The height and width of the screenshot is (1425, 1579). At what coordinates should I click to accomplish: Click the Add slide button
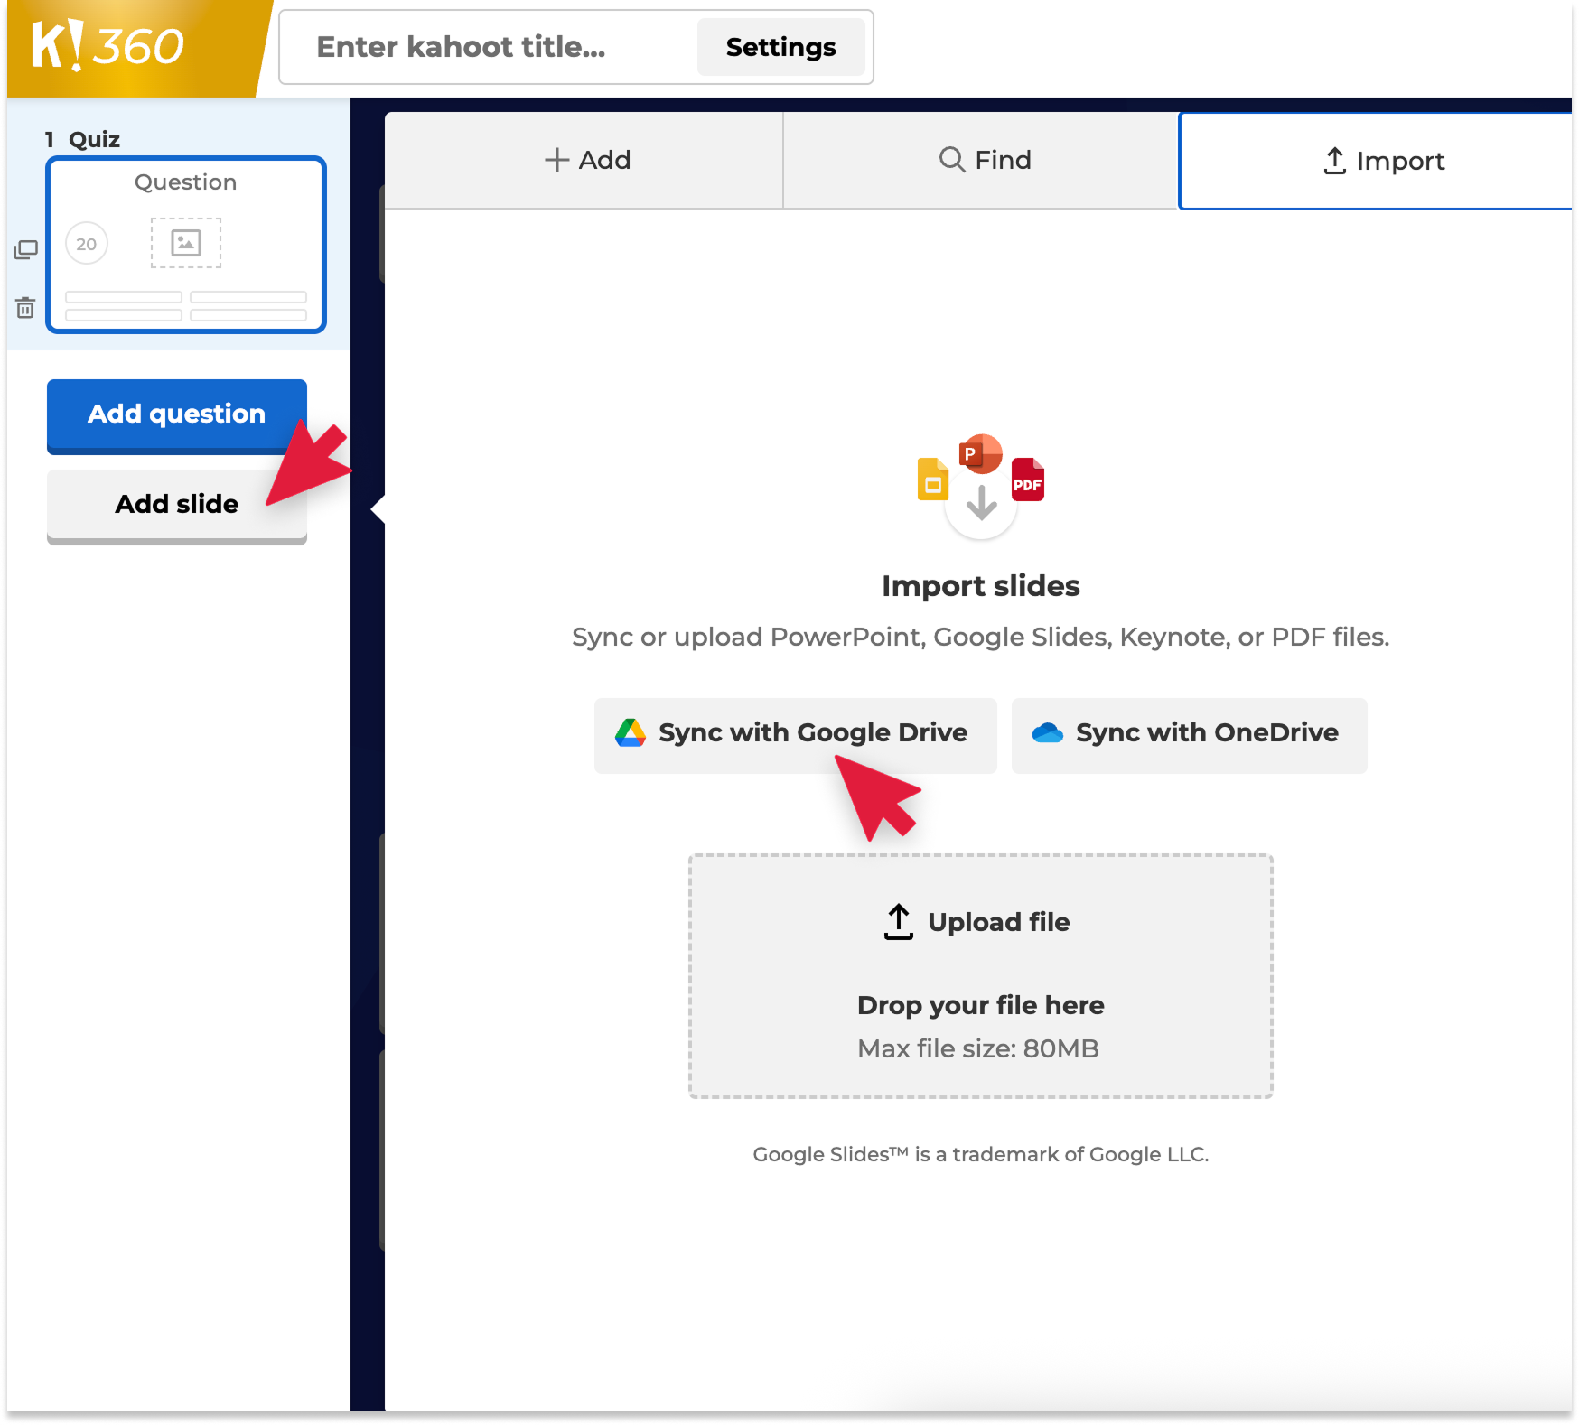pos(177,506)
